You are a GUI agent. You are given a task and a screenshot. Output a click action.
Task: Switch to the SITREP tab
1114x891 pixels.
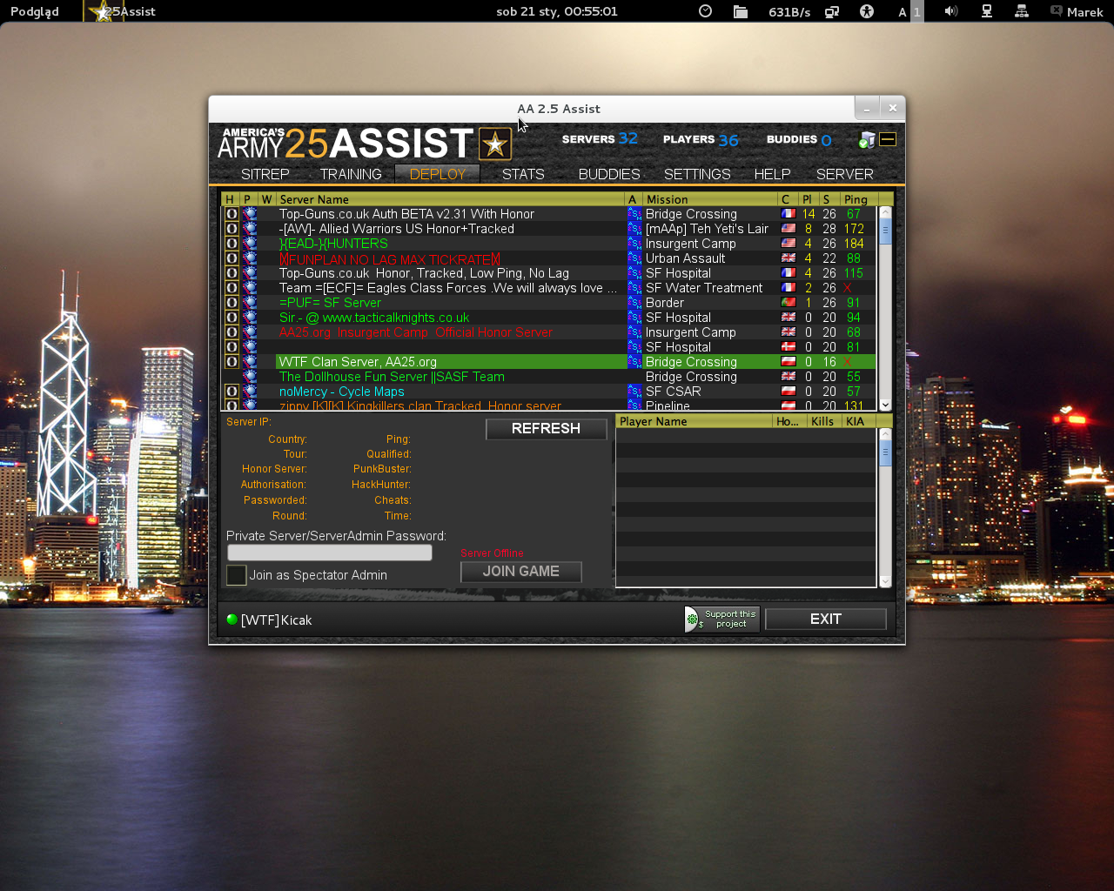(265, 174)
